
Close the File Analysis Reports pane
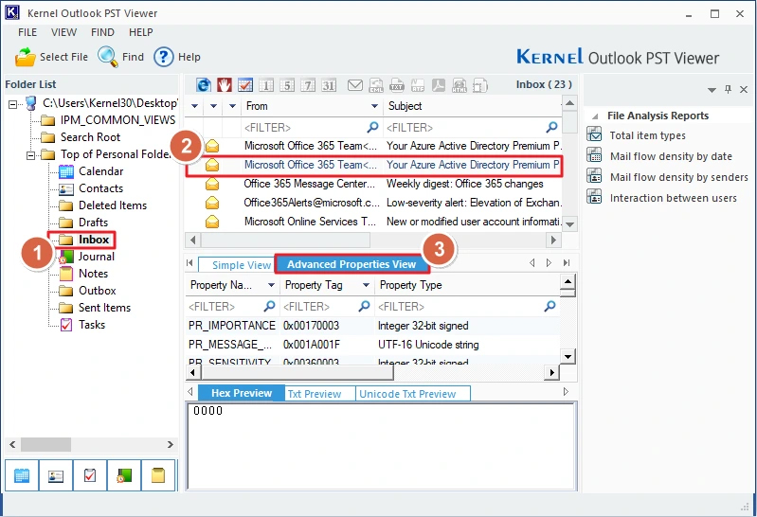click(x=744, y=89)
